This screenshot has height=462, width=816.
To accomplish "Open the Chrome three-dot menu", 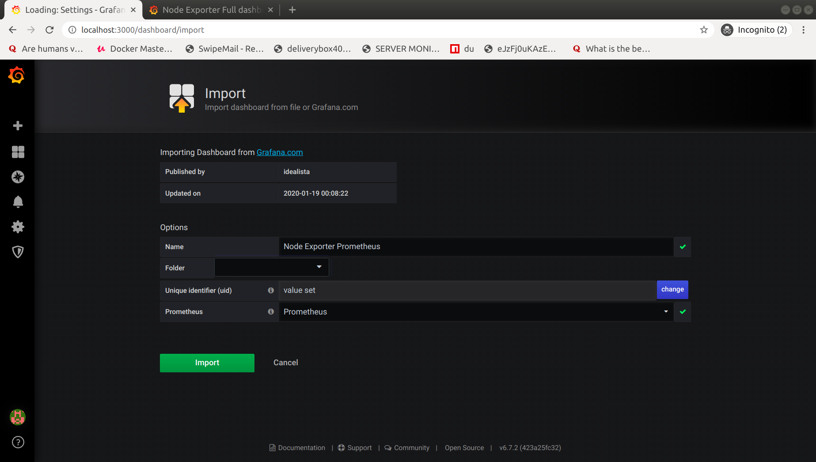I will click(804, 30).
